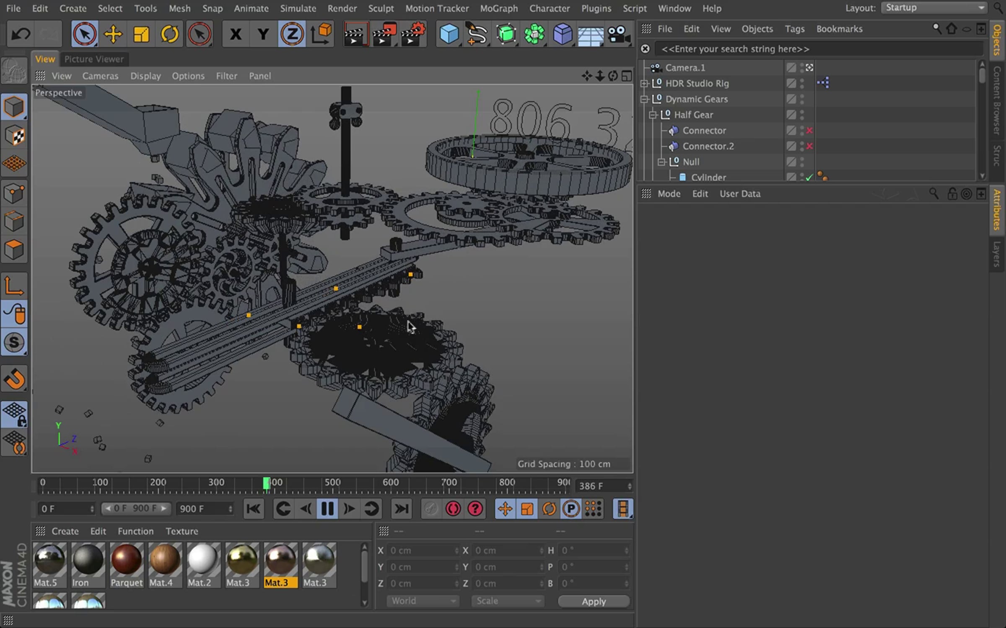This screenshot has height=628, width=1006.
Task: Click the 900 F end frame stepper
Action: 231,509
